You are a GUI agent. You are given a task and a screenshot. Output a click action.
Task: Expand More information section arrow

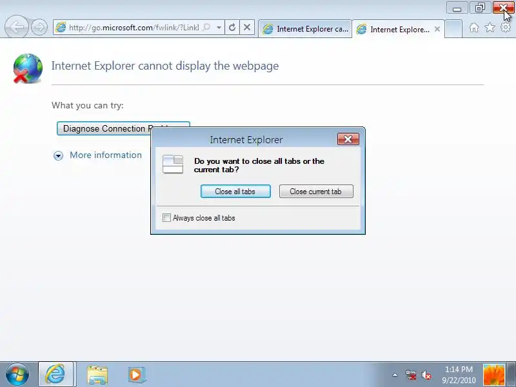(x=58, y=155)
